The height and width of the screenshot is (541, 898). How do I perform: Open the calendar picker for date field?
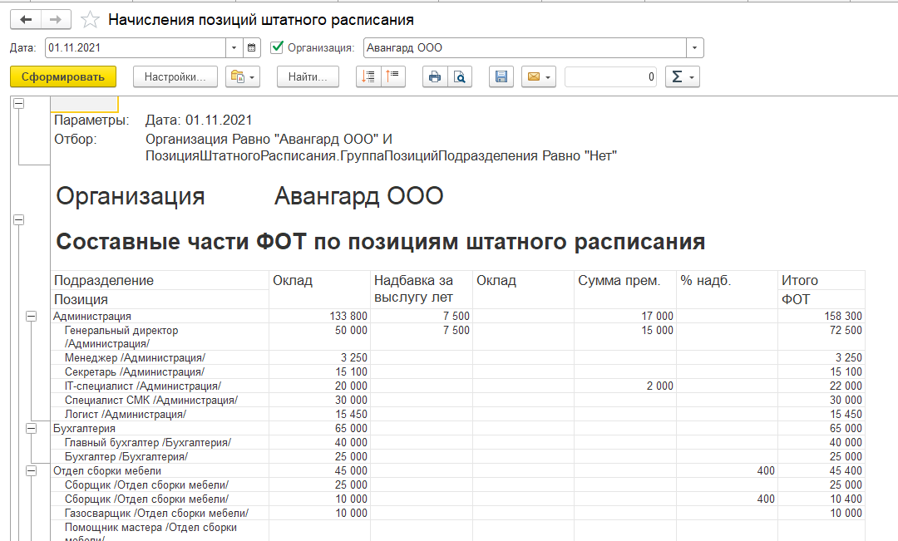pyautogui.click(x=253, y=47)
